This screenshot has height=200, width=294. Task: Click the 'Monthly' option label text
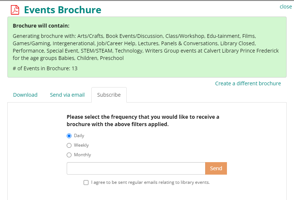coord(83,155)
